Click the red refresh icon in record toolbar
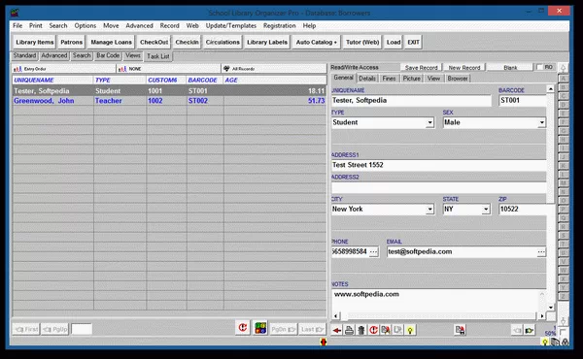The width and height of the screenshot is (583, 359). 373,330
